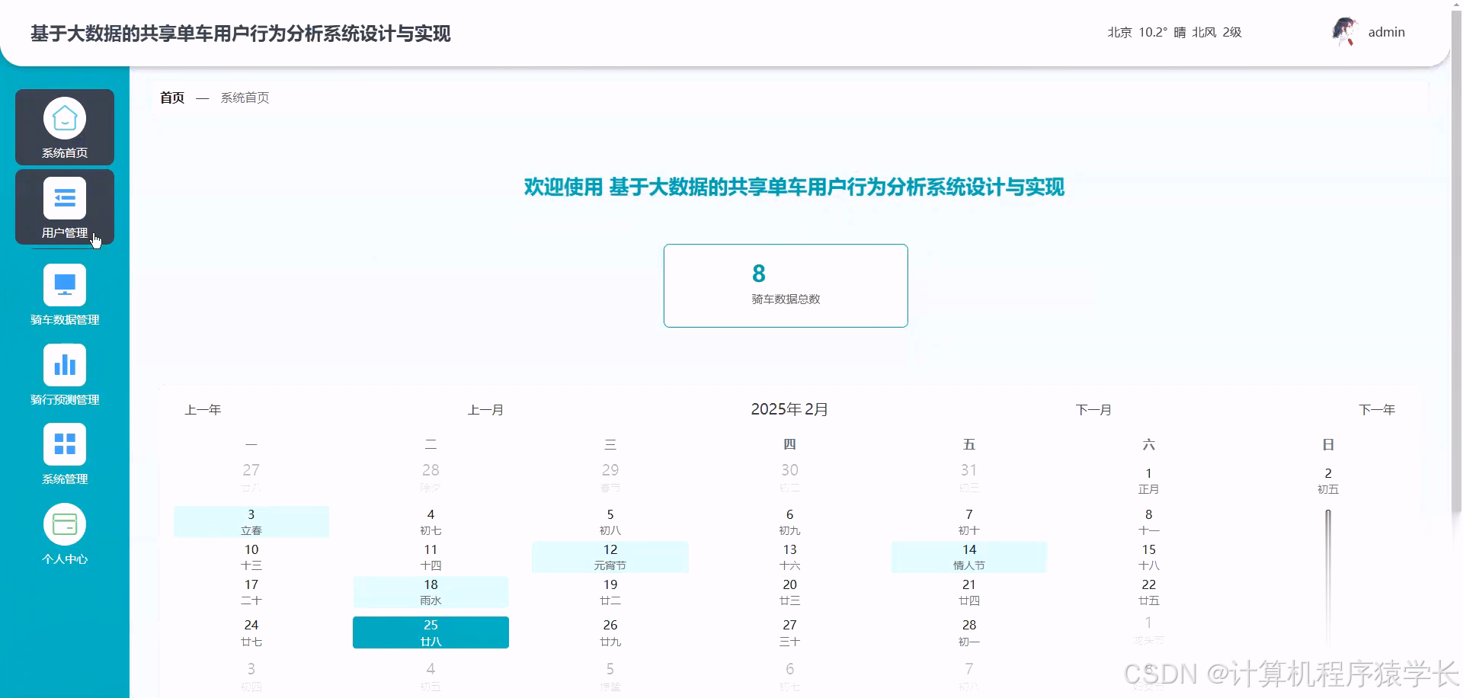Viewport: 1463px width, 698px height.
Task: Select February 25 on the calendar
Action: 431,632
